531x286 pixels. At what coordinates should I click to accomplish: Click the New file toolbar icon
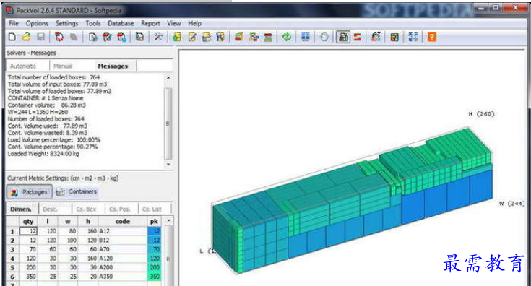coord(12,37)
